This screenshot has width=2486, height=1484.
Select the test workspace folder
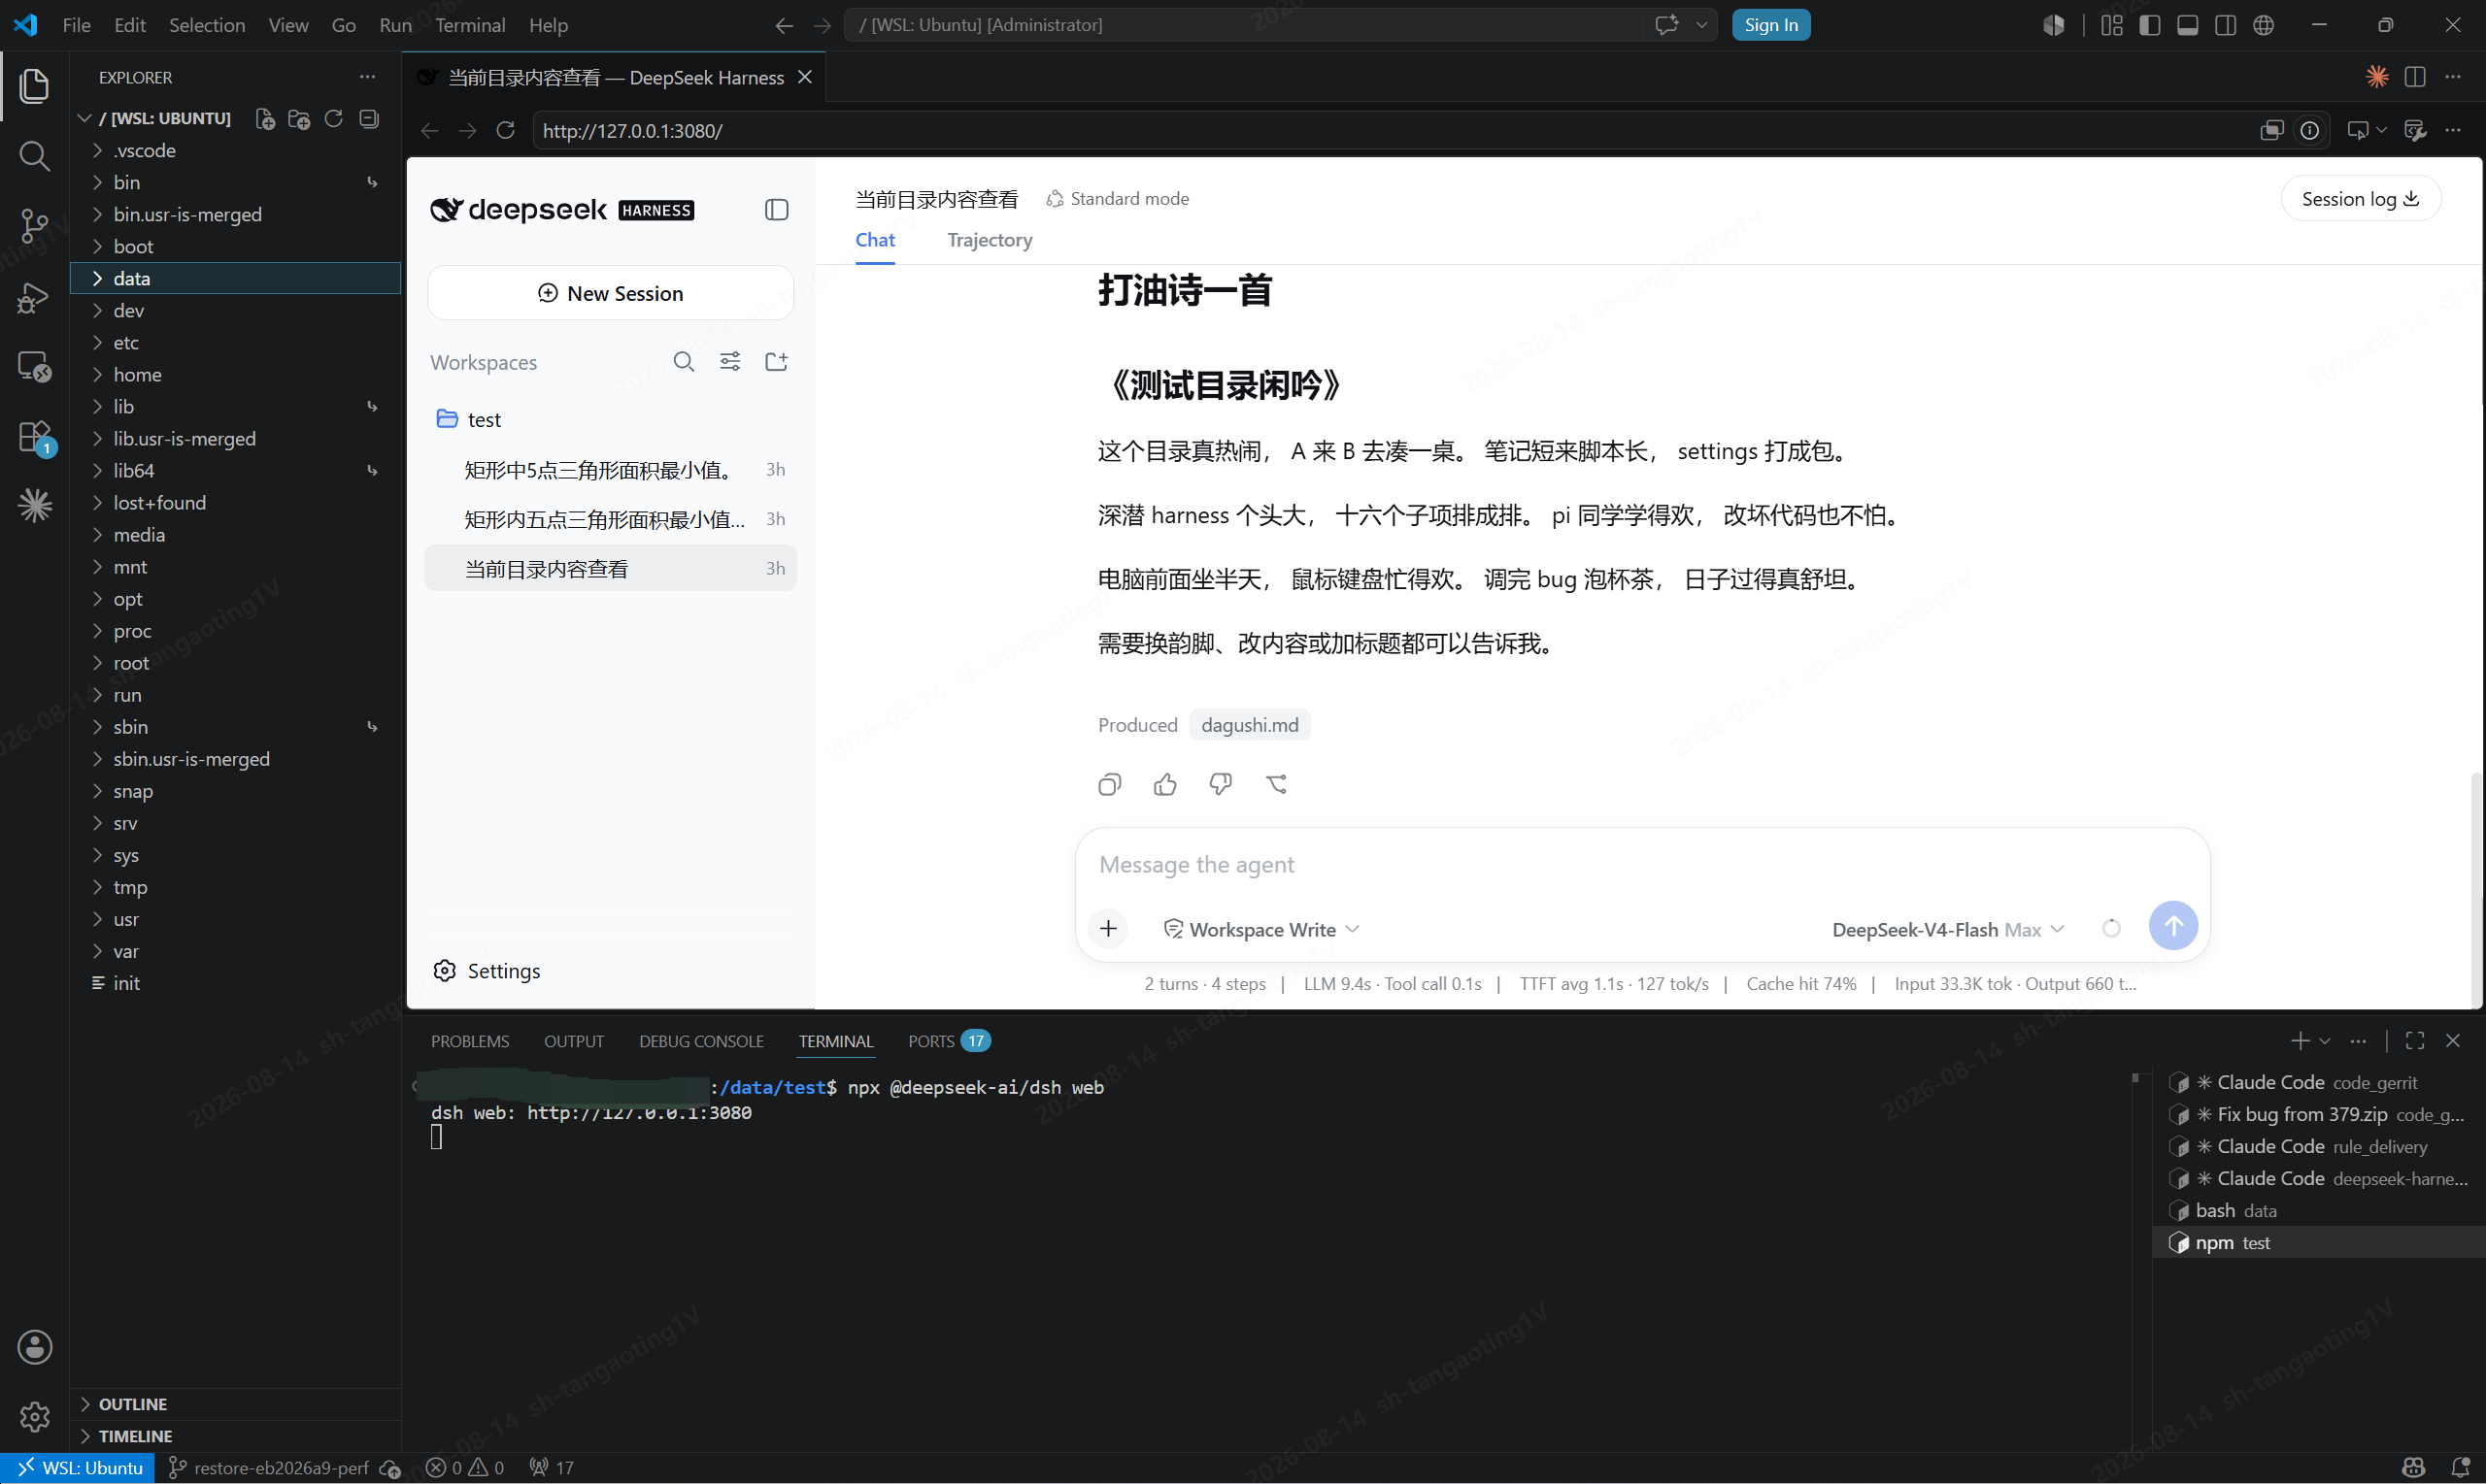coord(609,420)
